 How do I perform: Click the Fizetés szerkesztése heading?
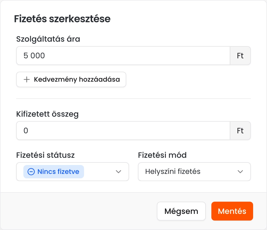click(x=62, y=19)
